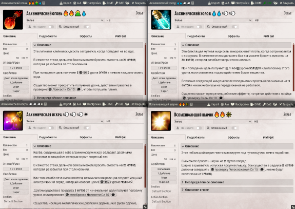The image size is (295, 209).
Task: Toggle Опознанный switch in Вспыхивающий шарик sheet
Action: coord(234,128)
